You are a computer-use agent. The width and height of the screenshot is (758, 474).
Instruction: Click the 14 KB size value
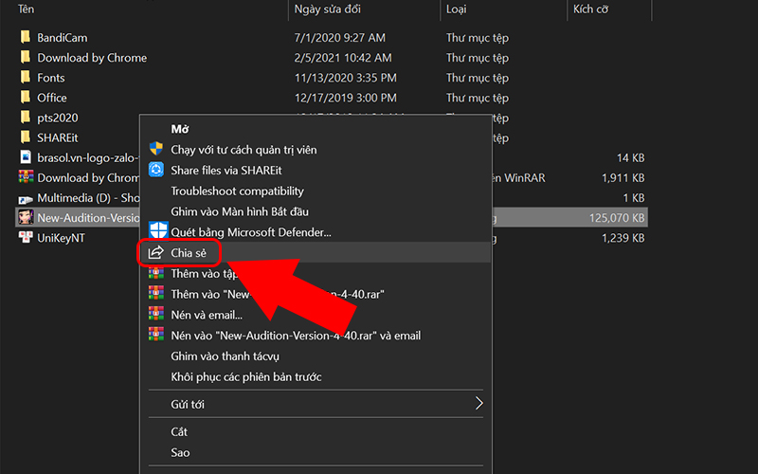pyautogui.click(x=630, y=158)
